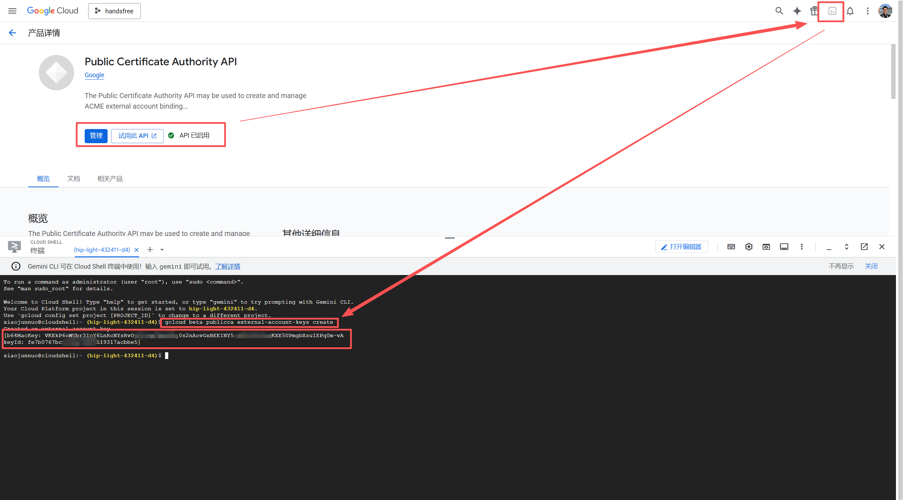Close the Cloud Shell panel

tap(882, 247)
